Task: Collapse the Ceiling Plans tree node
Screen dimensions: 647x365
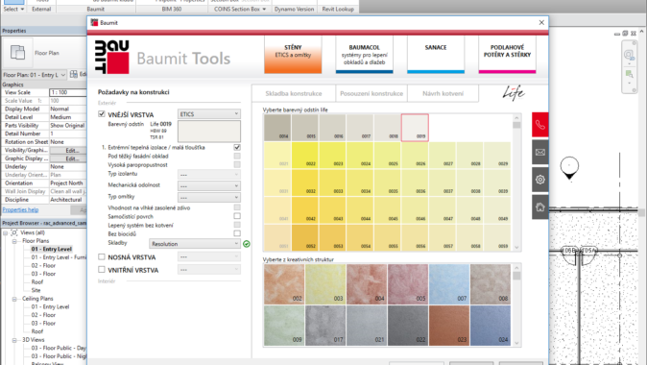Action: point(14,299)
